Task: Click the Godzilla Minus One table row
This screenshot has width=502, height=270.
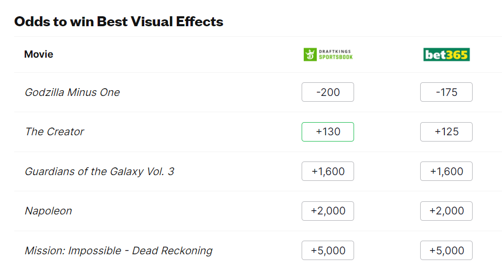Action: coord(210,92)
